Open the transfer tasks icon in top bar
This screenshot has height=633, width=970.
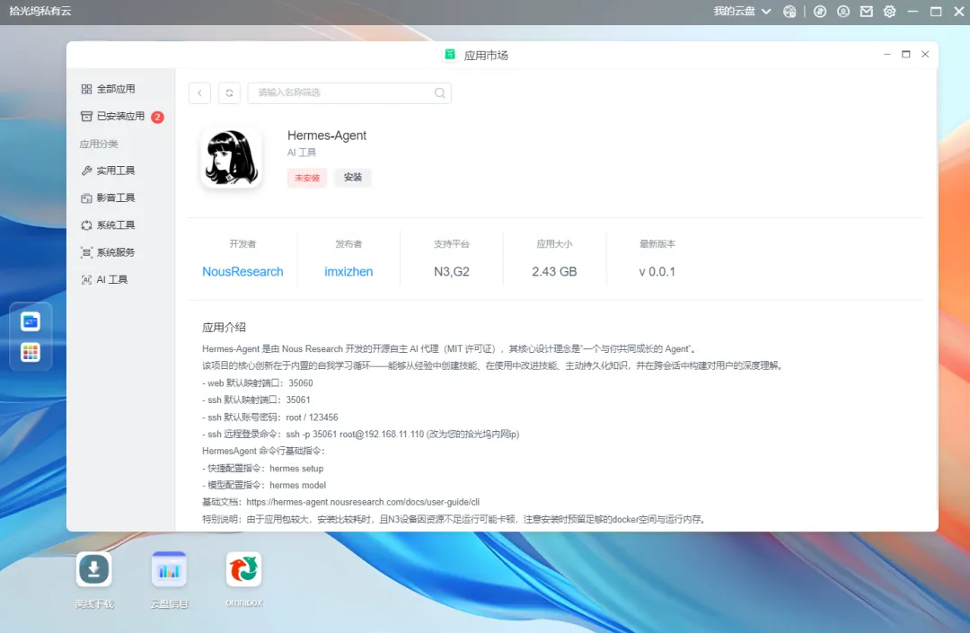pyautogui.click(x=820, y=12)
